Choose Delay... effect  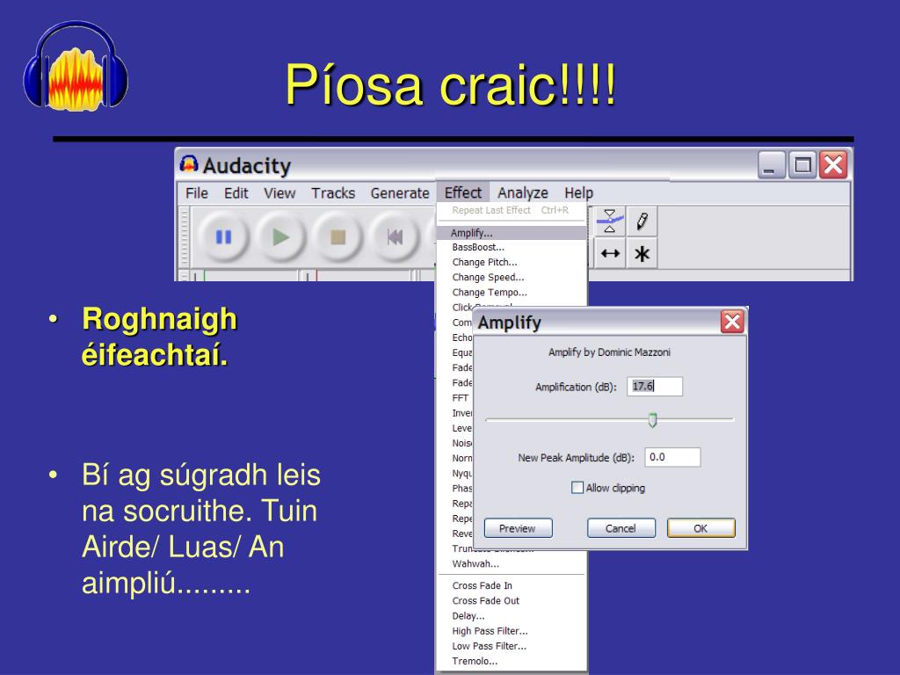[512, 616]
